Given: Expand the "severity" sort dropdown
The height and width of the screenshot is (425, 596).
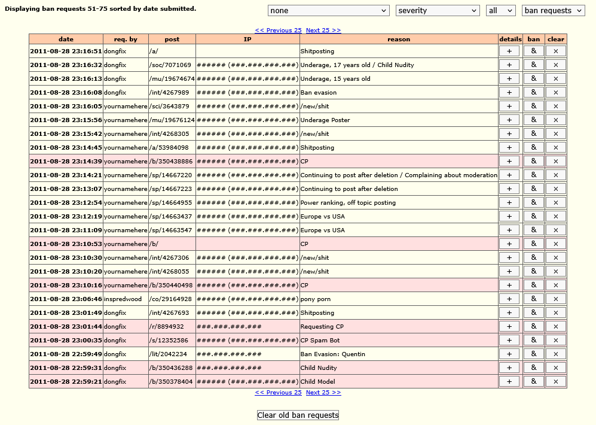Looking at the screenshot, I should click(438, 11).
